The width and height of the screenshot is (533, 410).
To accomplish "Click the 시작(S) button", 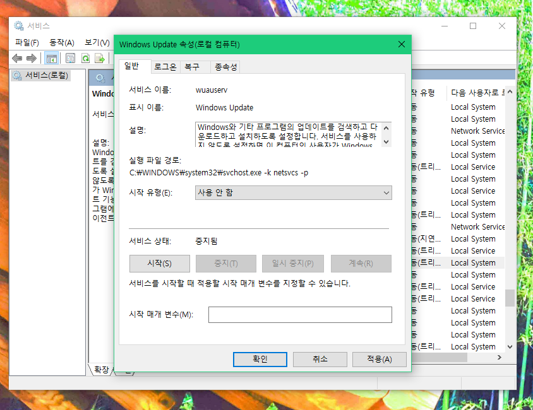I will tap(159, 264).
